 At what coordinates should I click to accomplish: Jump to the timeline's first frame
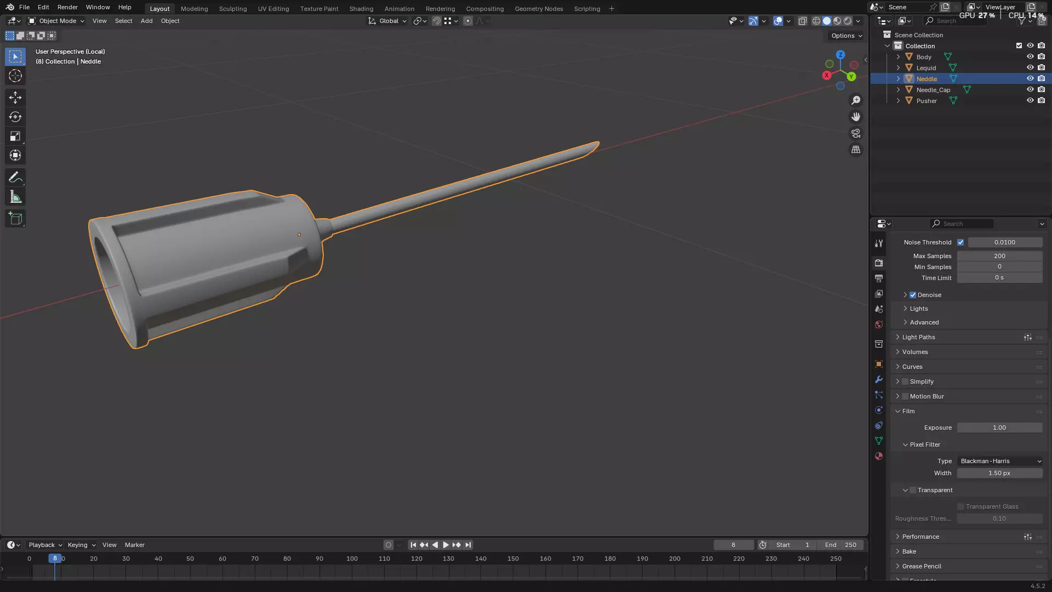[x=413, y=545]
